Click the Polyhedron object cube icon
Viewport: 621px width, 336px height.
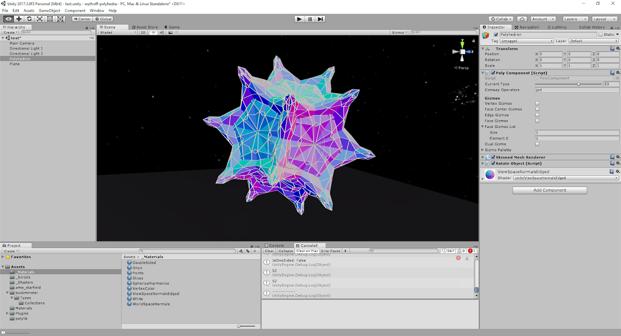486,36
